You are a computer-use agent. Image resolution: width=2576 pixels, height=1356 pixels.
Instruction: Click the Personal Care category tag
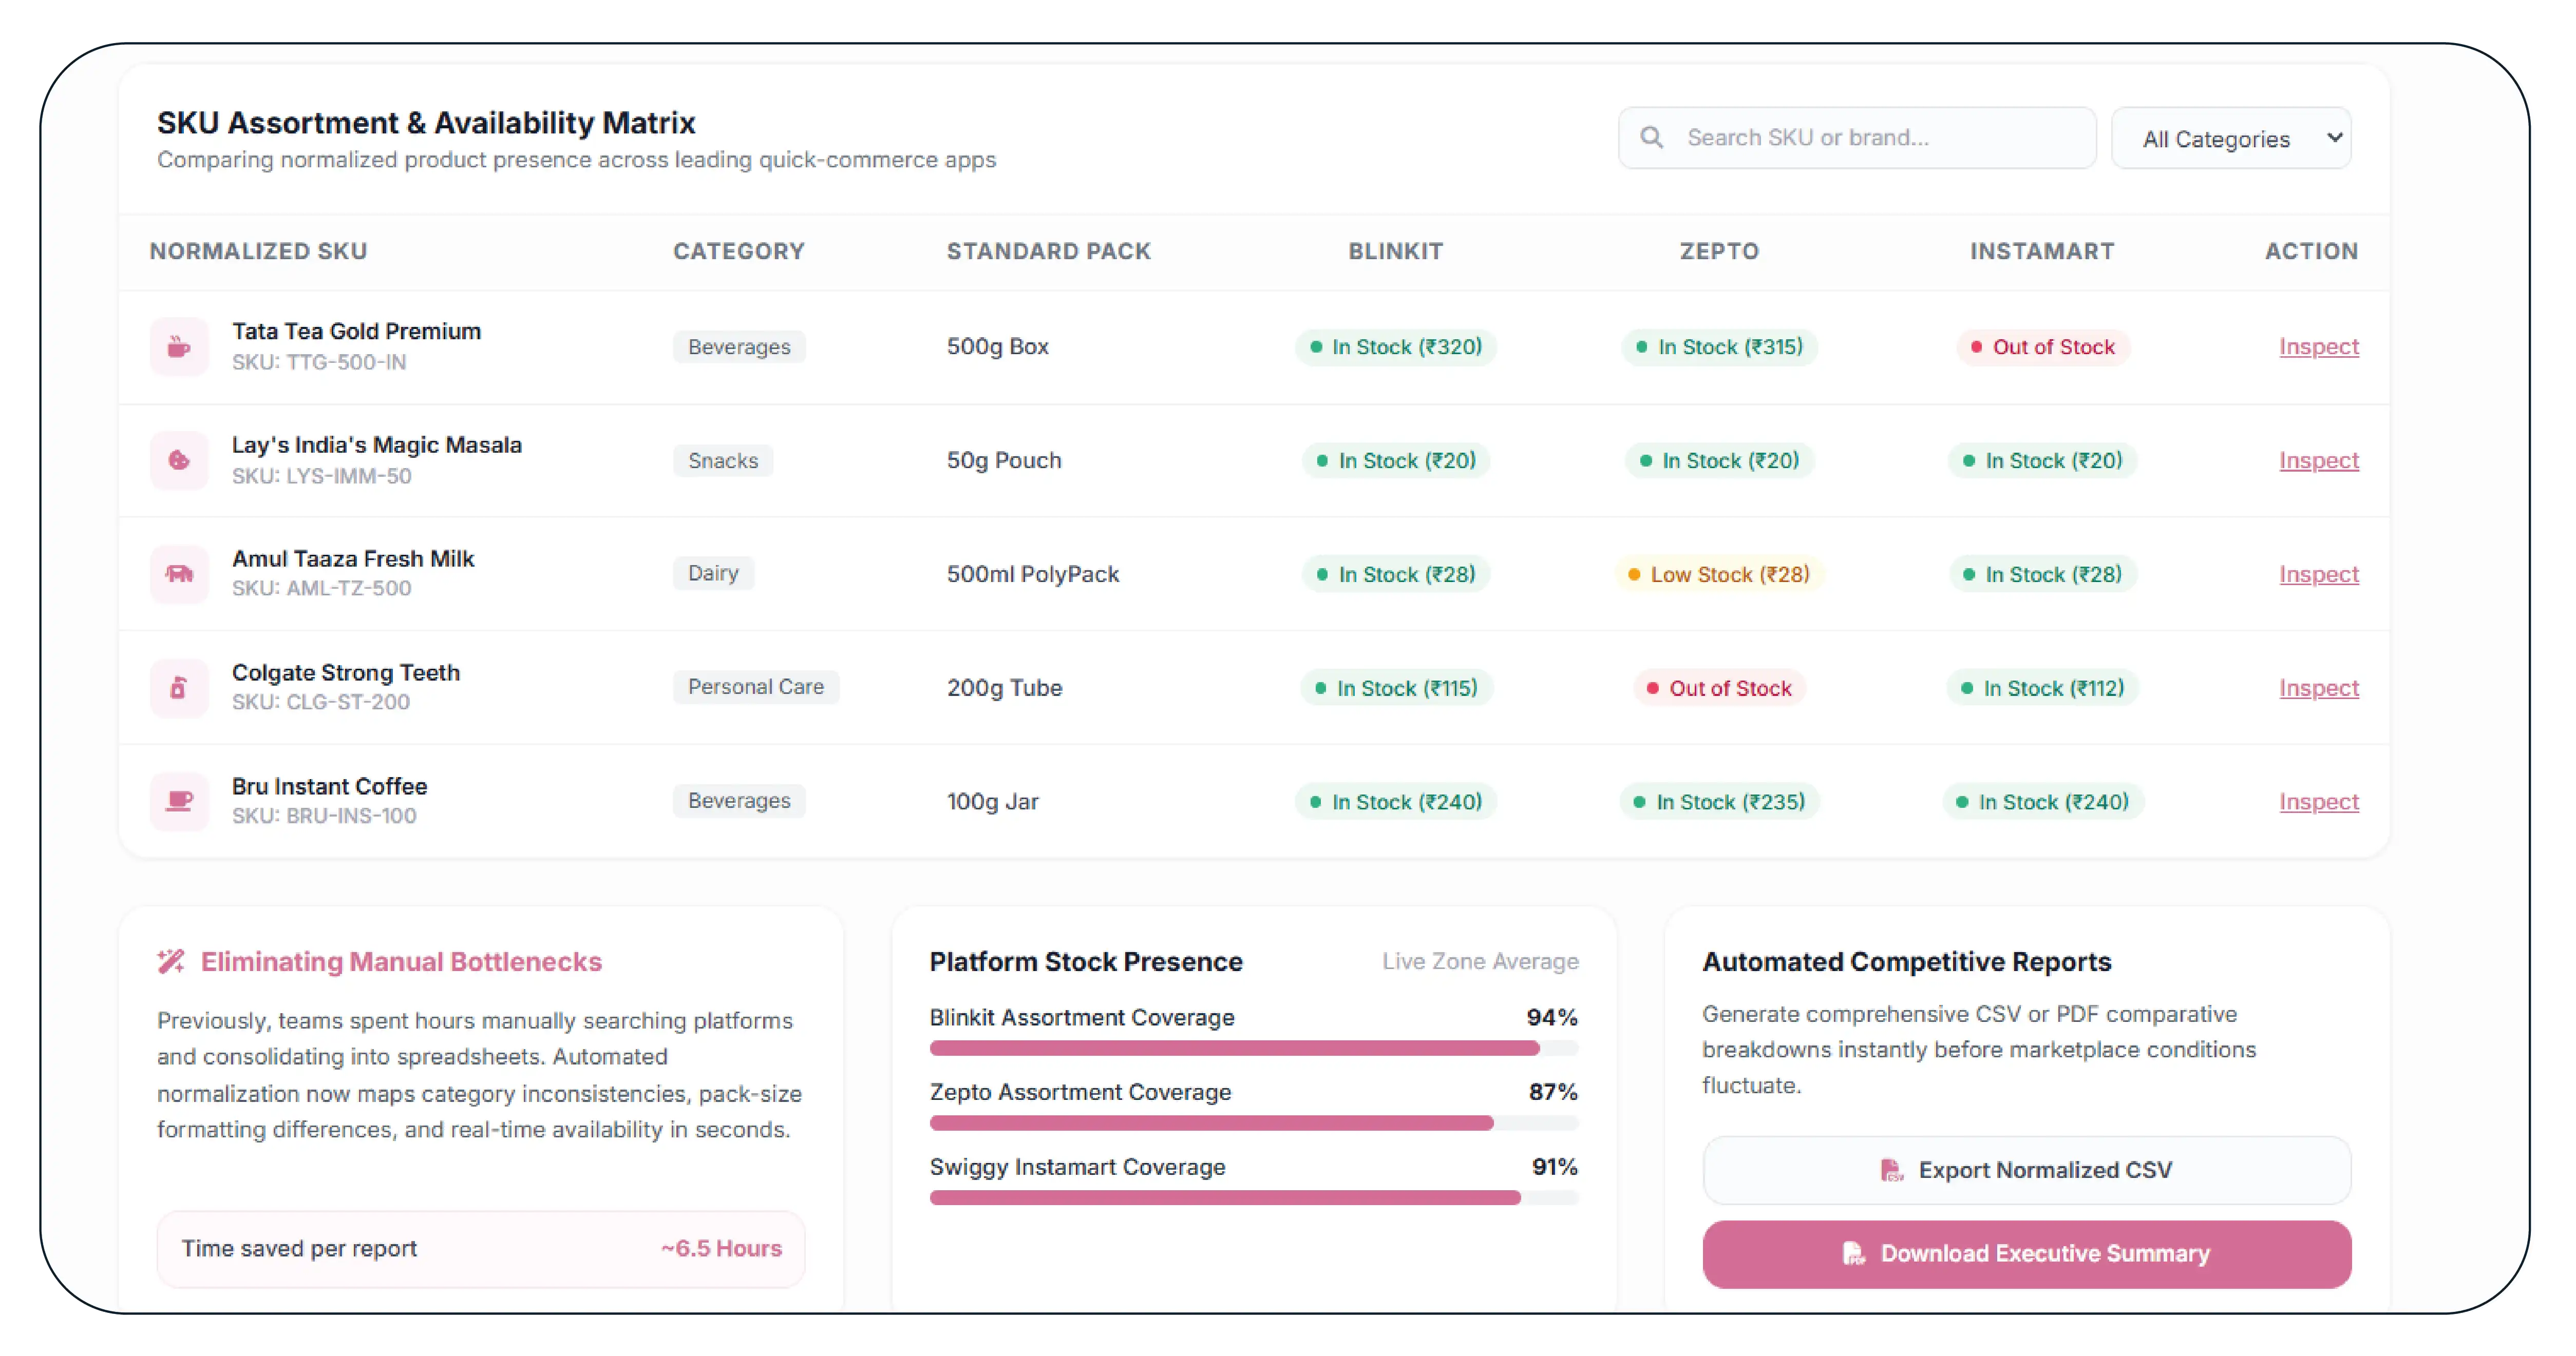[756, 687]
